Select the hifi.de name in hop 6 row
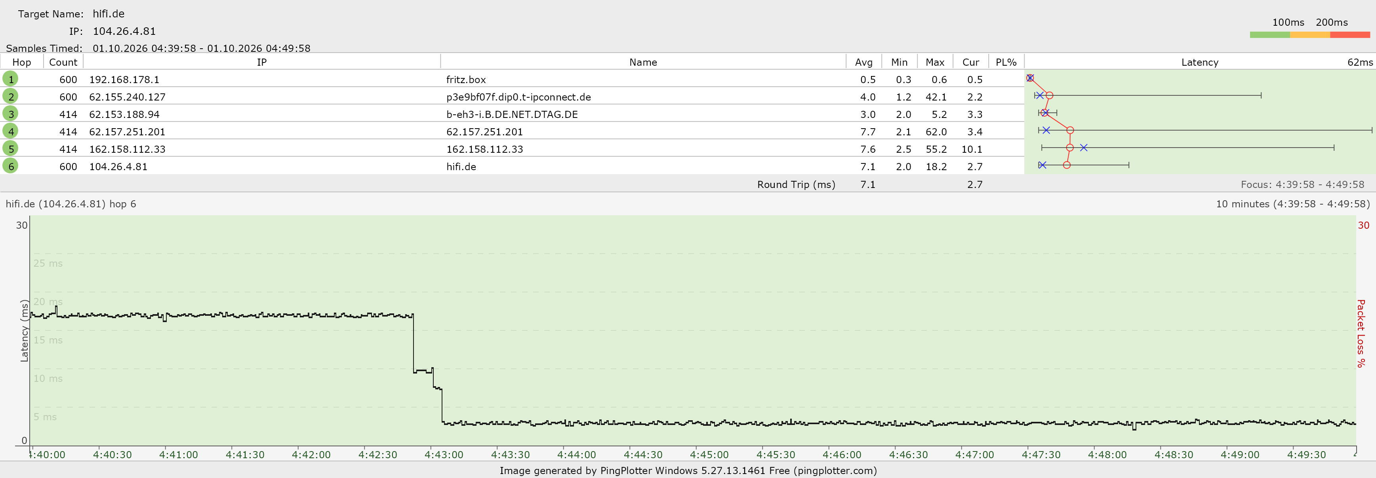The height and width of the screenshot is (478, 1376). (x=461, y=167)
